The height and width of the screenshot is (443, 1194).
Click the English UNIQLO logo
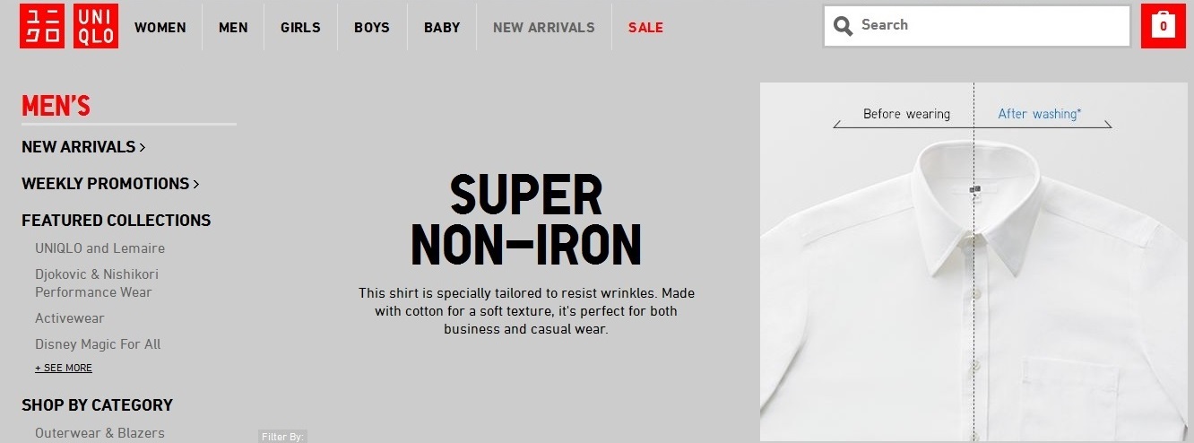pos(96,27)
